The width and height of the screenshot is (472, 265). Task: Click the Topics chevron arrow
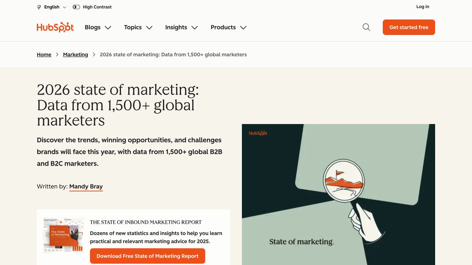149,28
